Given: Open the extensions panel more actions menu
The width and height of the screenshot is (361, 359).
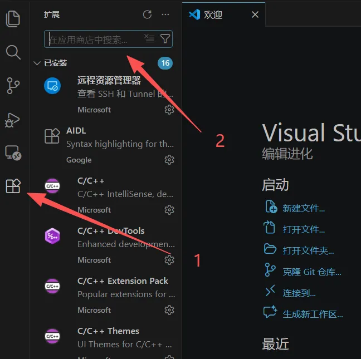Looking at the screenshot, I should (x=165, y=14).
